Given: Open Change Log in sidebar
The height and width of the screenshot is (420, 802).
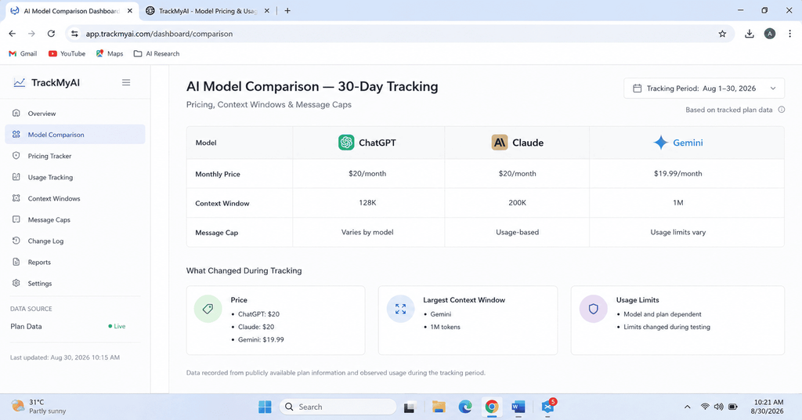Looking at the screenshot, I should point(75,241).
